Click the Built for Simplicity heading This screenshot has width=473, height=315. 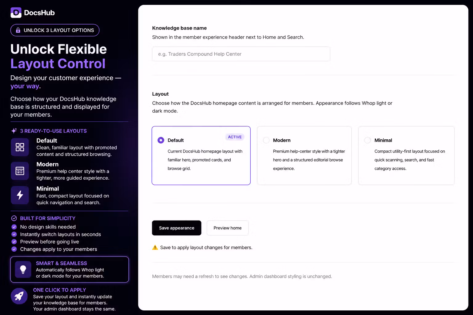pos(48,218)
